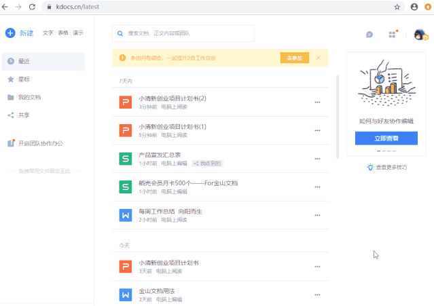Viewport: 434px width, 306px height.
Task: Create a new 文字 document
Action: (48, 33)
